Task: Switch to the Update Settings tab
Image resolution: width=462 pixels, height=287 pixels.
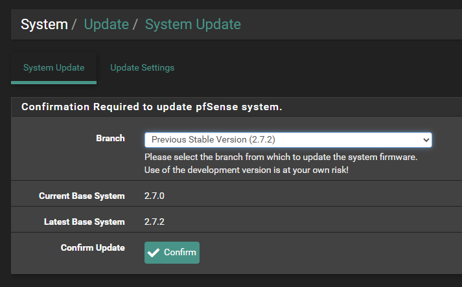Action: click(142, 68)
